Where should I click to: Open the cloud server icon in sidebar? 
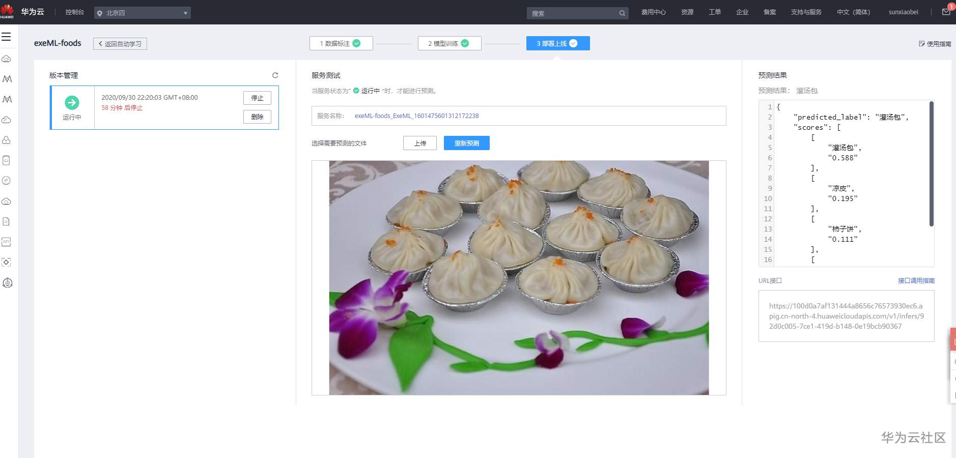7,59
